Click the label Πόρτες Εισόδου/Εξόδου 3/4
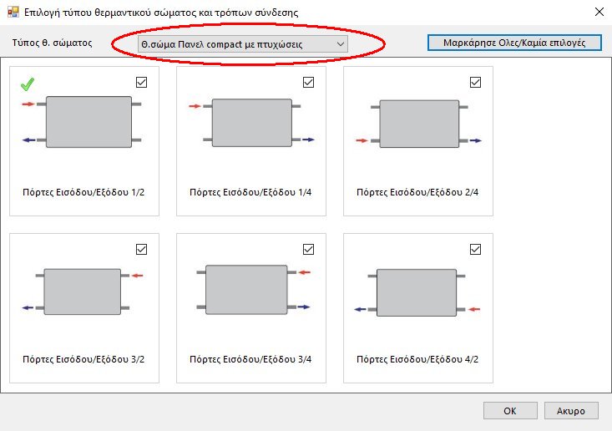The height and width of the screenshot is (431, 612). click(250, 359)
